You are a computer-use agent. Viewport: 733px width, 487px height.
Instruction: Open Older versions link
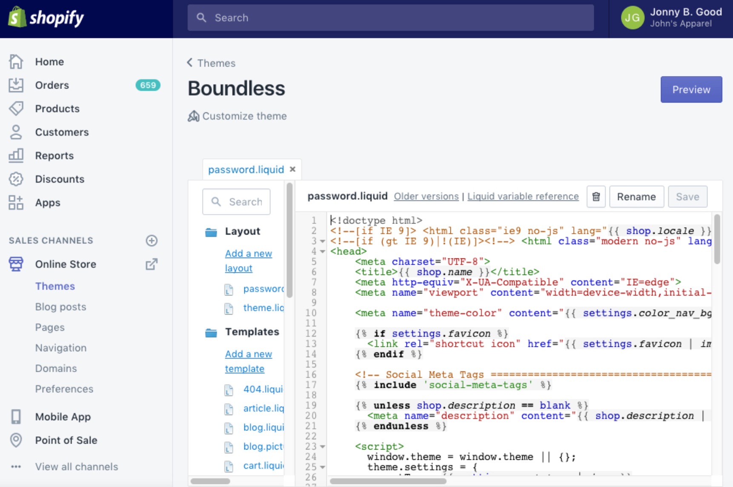(x=426, y=196)
